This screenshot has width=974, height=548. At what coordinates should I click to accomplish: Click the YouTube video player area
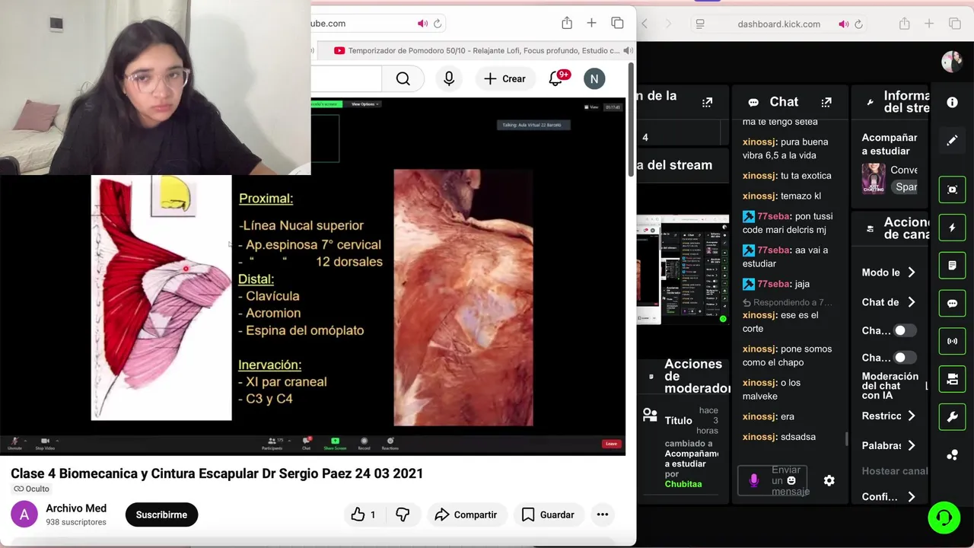click(313, 277)
